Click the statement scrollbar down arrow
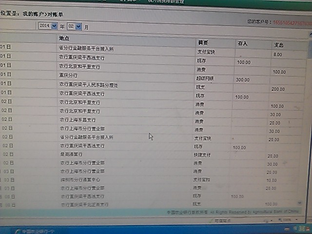 pyautogui.click(x=299, y=203)
